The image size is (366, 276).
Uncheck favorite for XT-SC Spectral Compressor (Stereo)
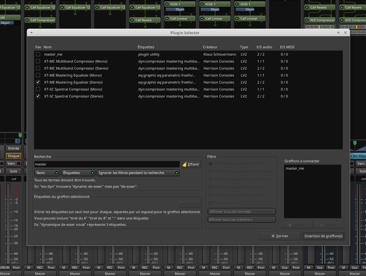pos(38,96)
